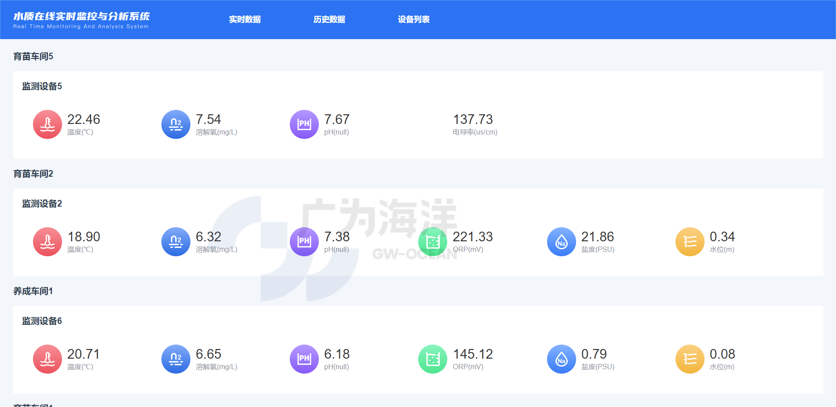
Task: Select the salinity icon of 监测设备6
Action: [561, 359]
